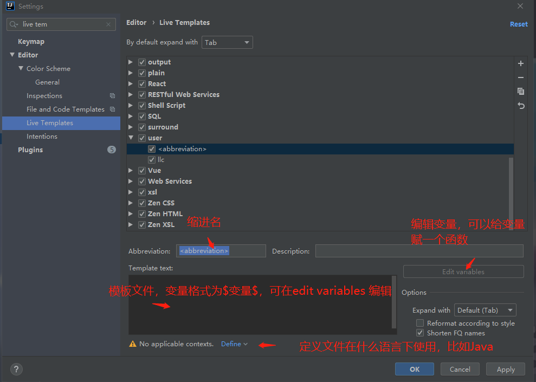This screenshot has height=382, width=536.
Task: Expand the Web Services template group
Action: click(131, 181)
